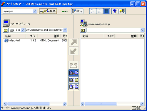Toggle the details view icon

tap(106, 11)
